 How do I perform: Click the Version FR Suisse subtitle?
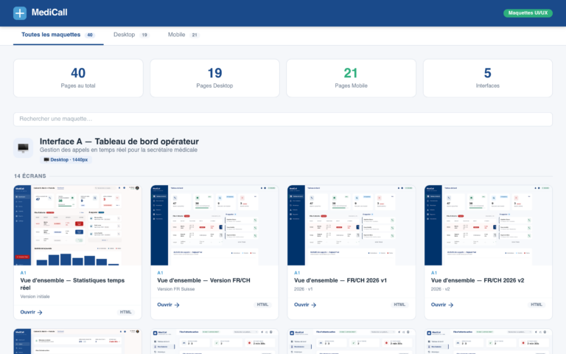[176, 289]
